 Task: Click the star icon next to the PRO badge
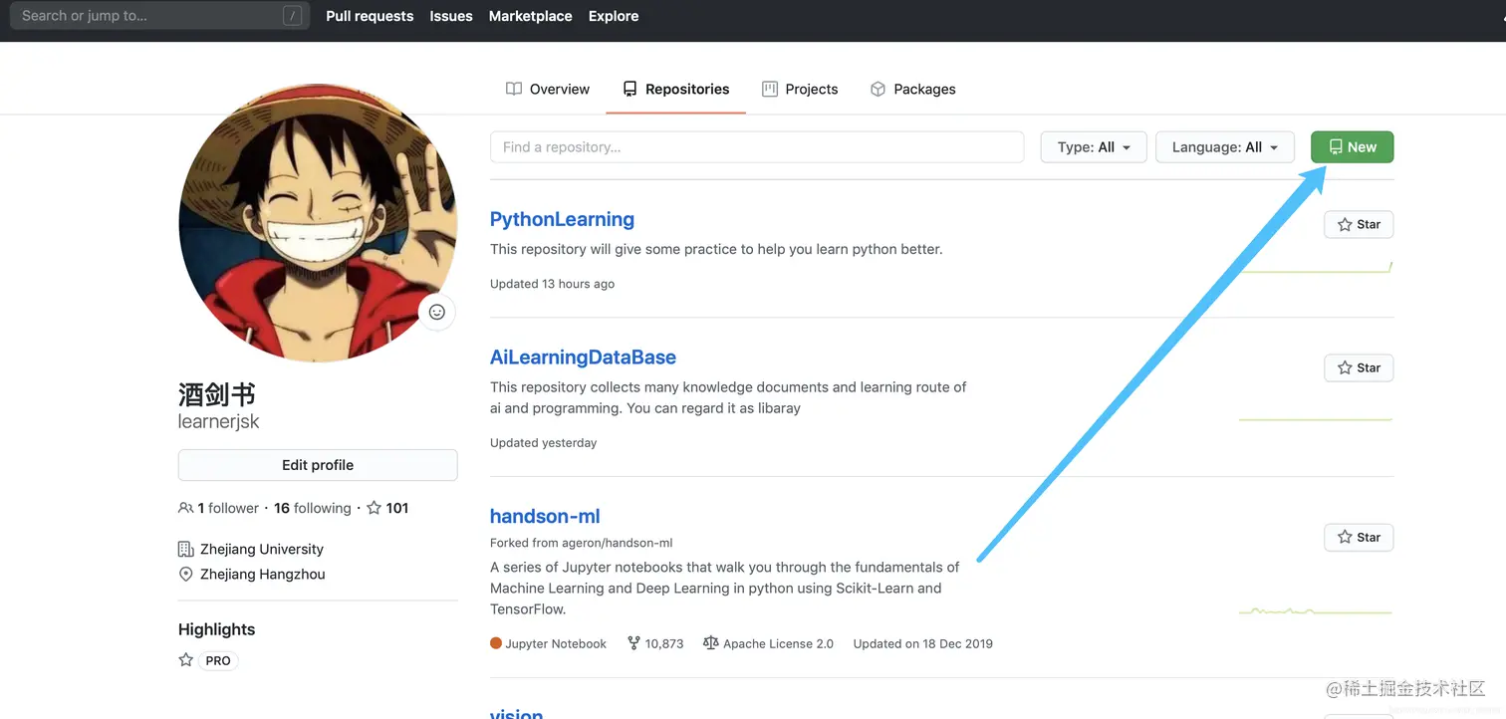click(185, 660)
